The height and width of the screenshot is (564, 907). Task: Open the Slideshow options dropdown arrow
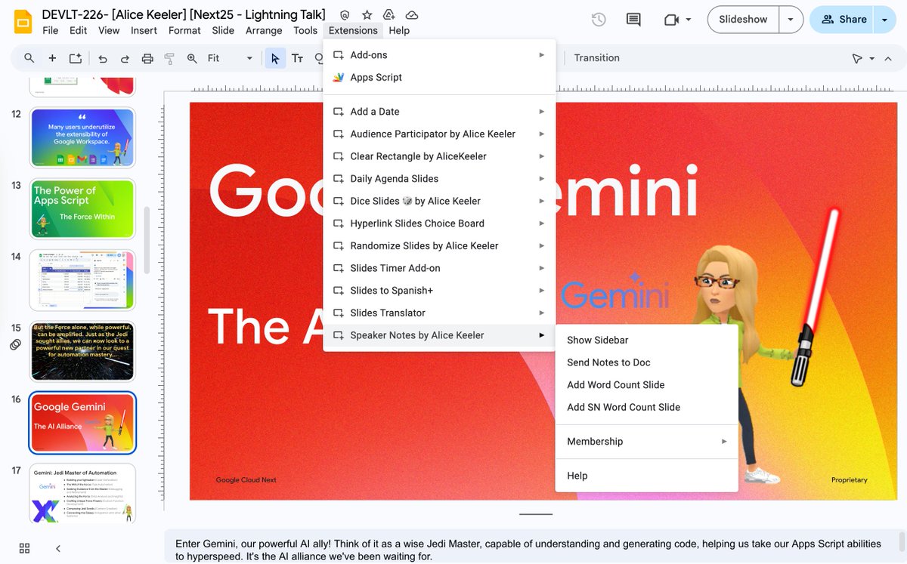(x=791, y=20)
